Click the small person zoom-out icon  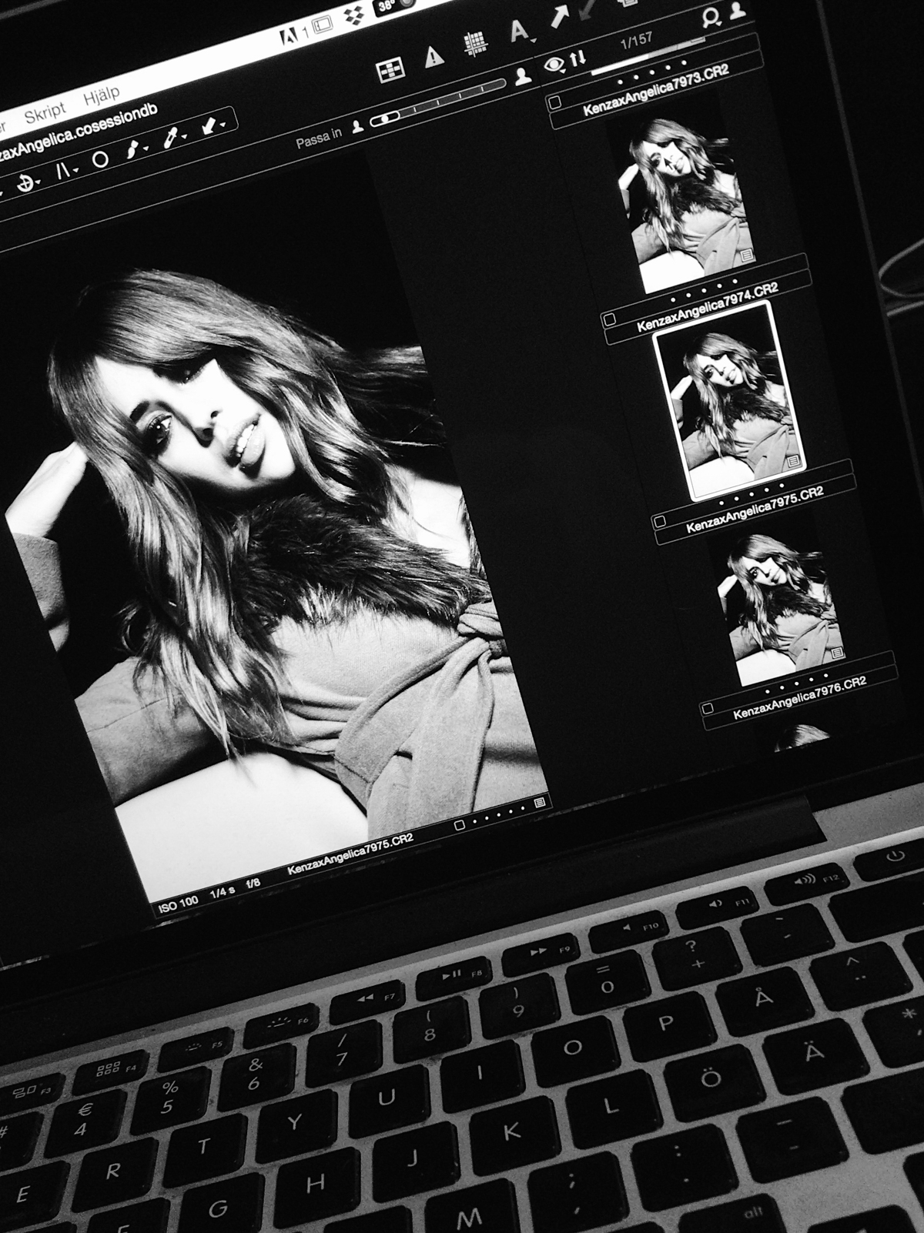click(357, 125)
